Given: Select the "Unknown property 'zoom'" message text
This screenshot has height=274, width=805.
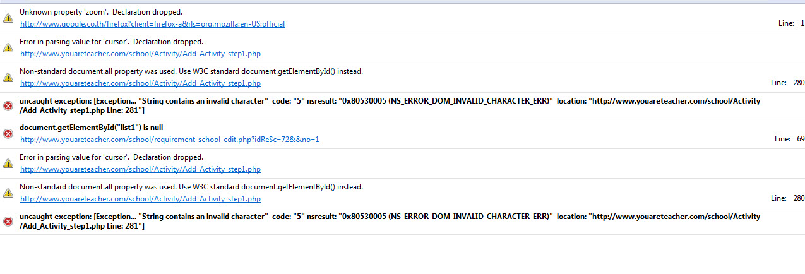Looking at the screenshot, I should click(101, 12).
